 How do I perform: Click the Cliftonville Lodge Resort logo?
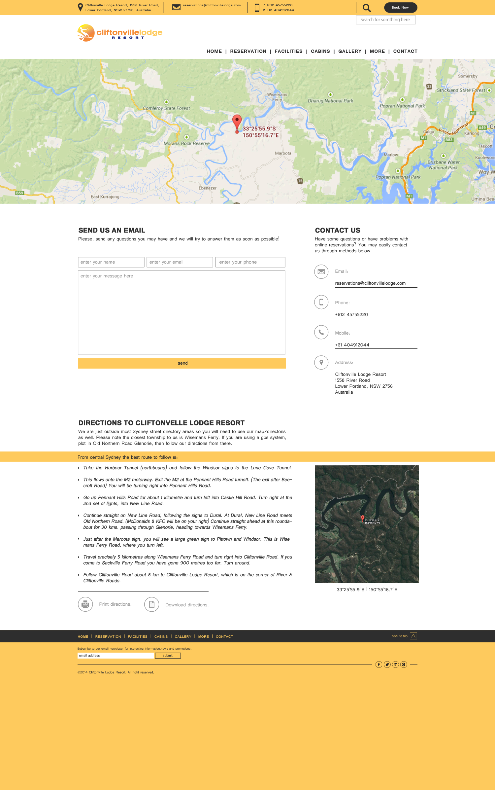click(120, 33)
